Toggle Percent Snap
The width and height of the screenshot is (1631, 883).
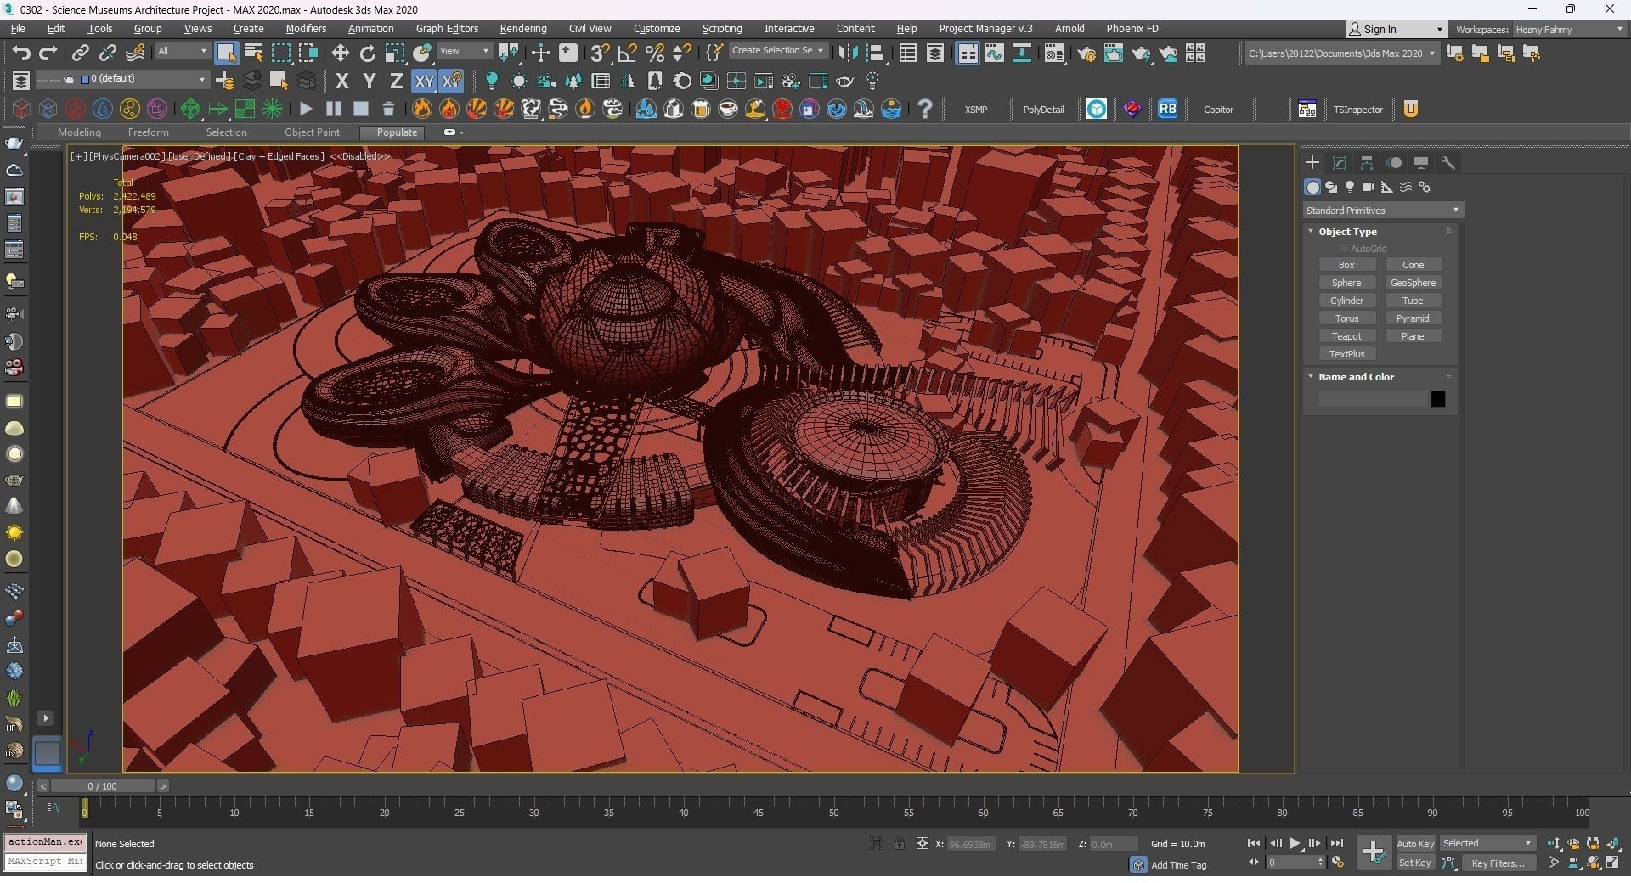tap(654, 53)
